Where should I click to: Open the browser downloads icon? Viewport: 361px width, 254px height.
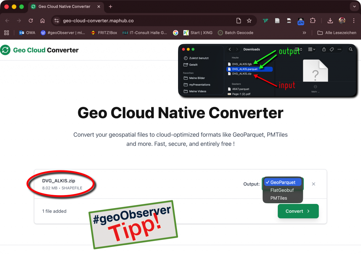[x=330, y=21]
